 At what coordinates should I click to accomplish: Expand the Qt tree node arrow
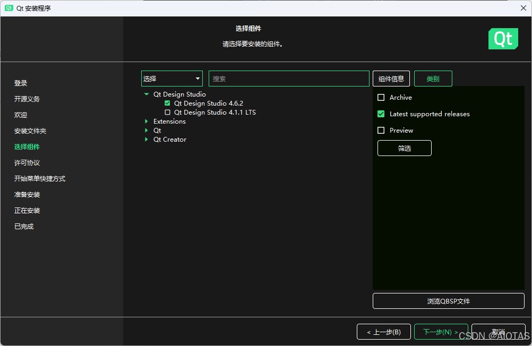(x=146, y=130)
